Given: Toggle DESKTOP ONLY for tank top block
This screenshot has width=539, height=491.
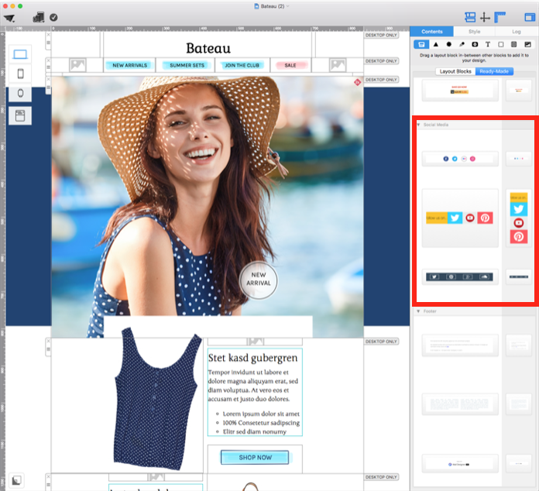Looking at the screenshot, I should coord(381,342).
